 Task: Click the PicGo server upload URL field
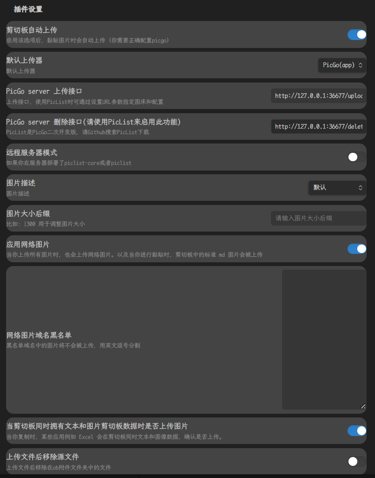318,96
